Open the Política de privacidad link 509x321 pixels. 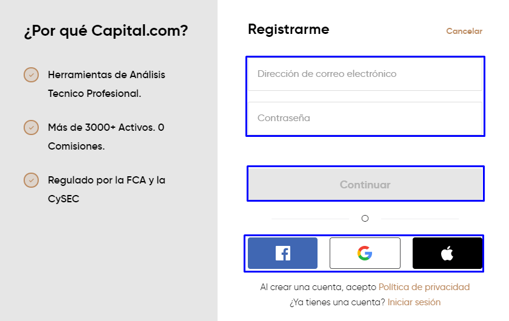click(x=424, y=287)
